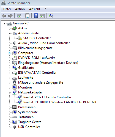Select the Laufwerke label

(26, 78)
